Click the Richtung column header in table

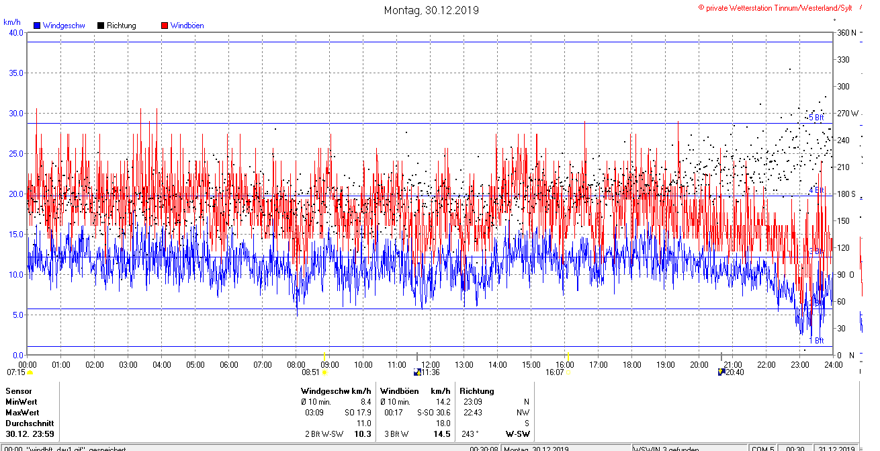point(477,391)
